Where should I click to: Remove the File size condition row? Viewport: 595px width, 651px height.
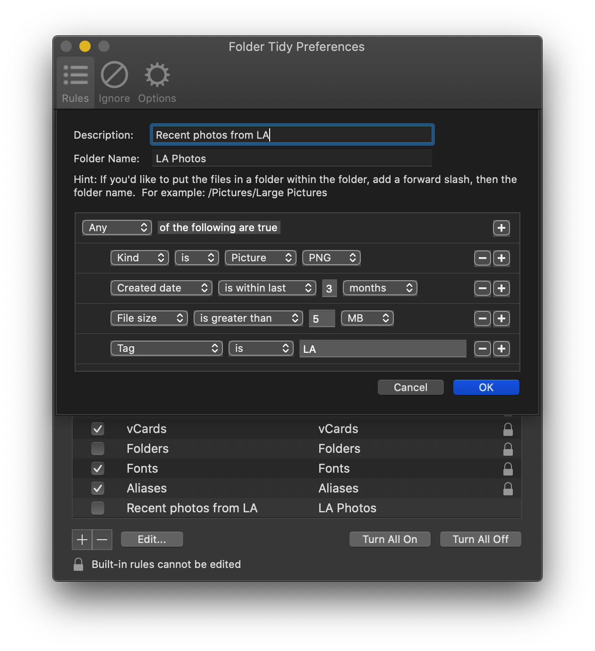point(482,318)
